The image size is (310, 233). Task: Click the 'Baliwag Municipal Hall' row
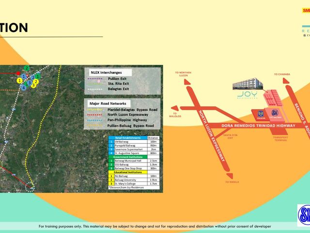click(x=134, y=161)
